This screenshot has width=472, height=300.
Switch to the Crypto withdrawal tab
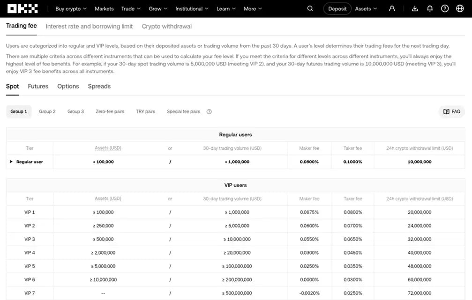tap(166, 27)
